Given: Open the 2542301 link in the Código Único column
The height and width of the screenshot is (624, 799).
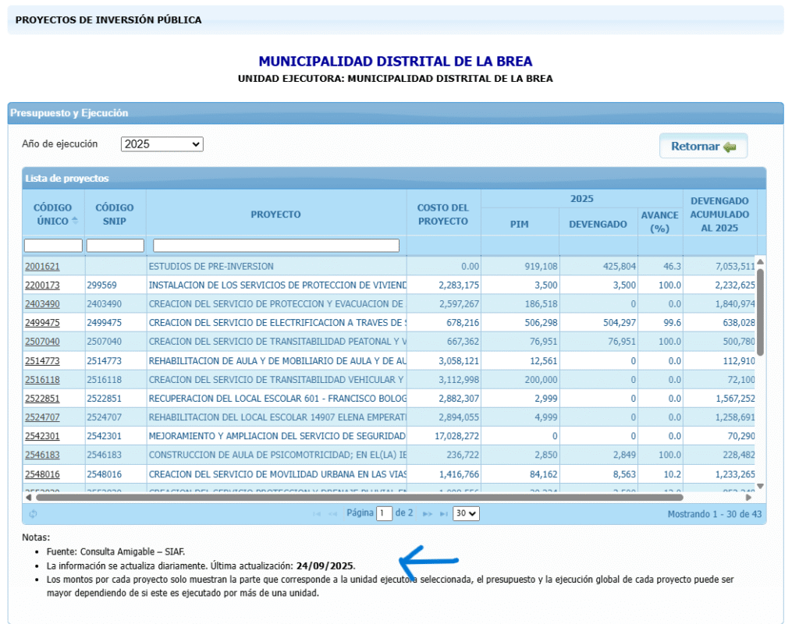Looking at the screenshot, I should [x=42, y=436].
